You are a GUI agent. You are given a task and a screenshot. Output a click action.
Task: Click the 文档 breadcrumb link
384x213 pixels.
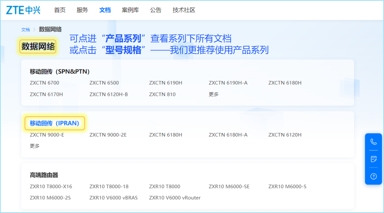(x=26, y=30)
